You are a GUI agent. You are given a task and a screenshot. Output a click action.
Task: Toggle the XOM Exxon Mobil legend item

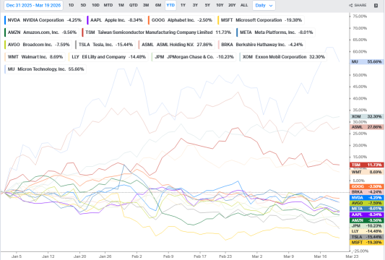point(283,57)
